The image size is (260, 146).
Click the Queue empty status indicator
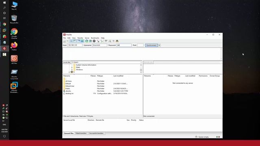click(x=202, y=137)
